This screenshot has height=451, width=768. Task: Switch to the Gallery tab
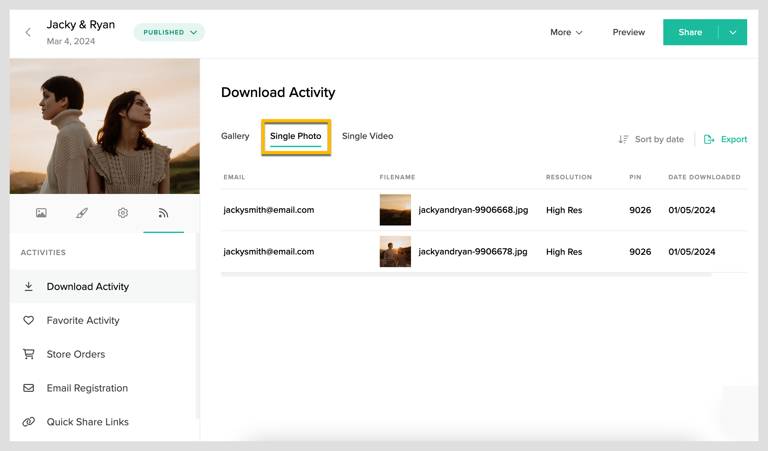pyautogui.click(x=235, y=136)
